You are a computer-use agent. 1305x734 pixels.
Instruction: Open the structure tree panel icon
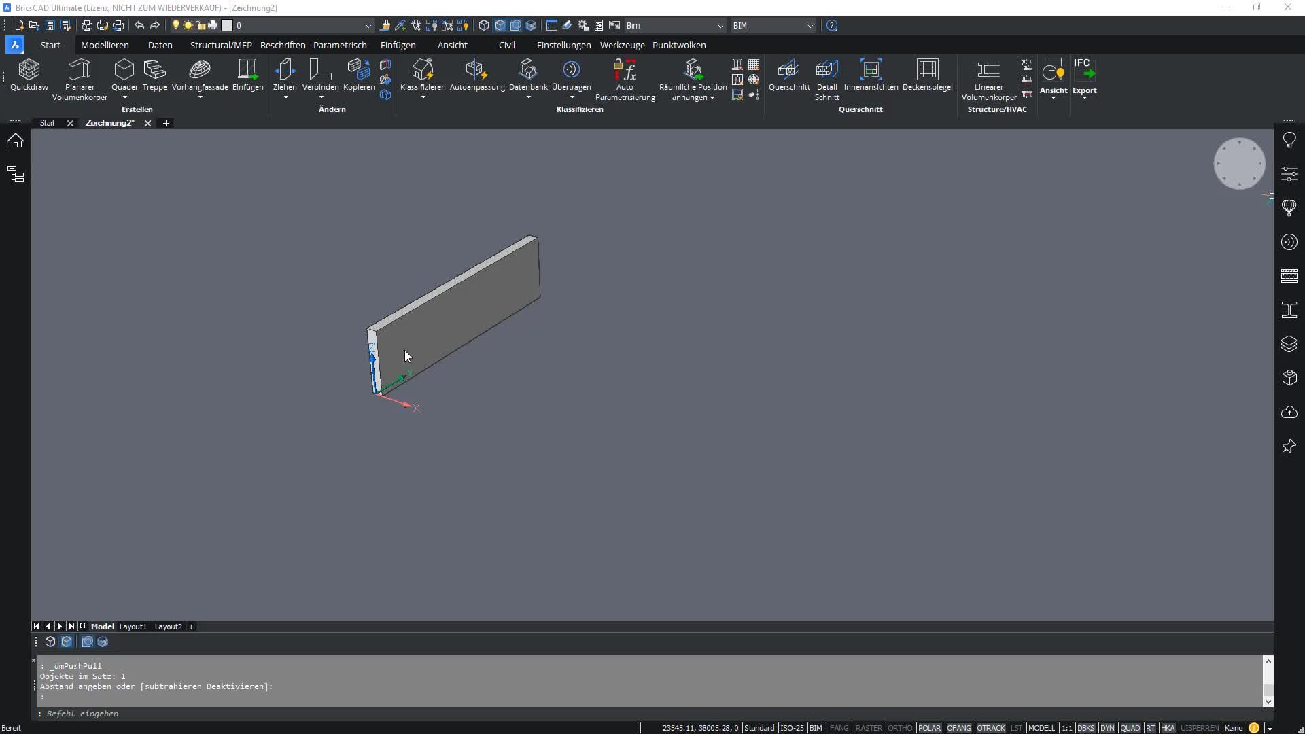pyautogui.click(x=16, y=174)
